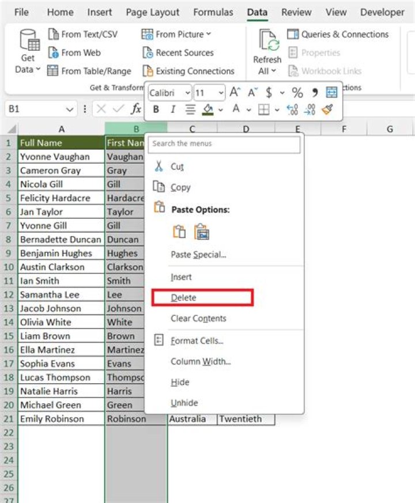
Task: Toggle Italic in the mini toolbar
Action: tap(172, 109)
